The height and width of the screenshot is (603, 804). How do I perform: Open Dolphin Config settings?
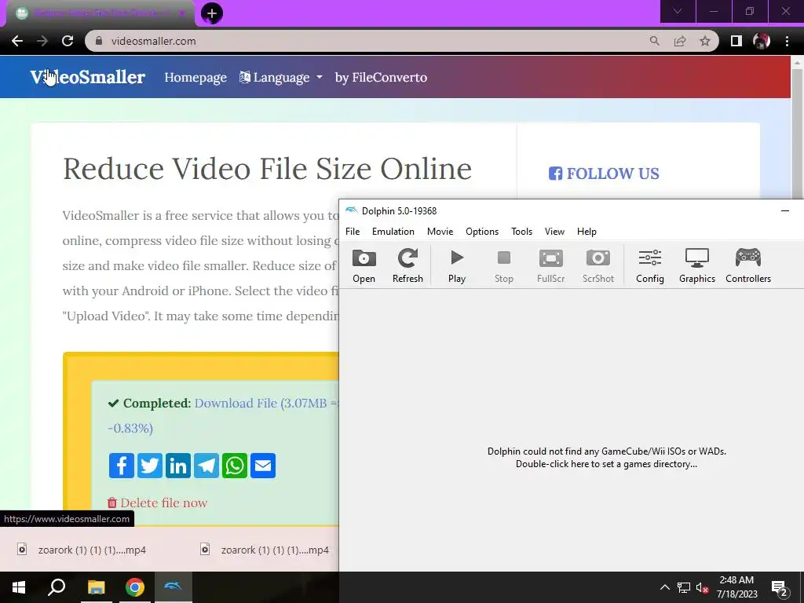pos(649,265)
